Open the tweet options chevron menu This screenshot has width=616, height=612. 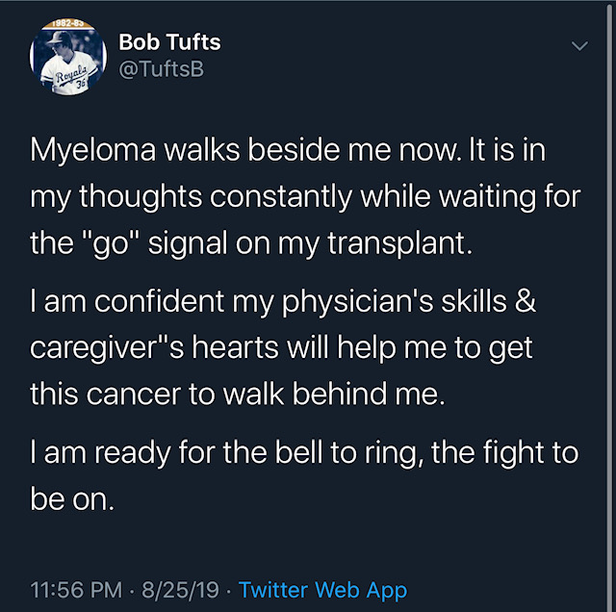click(579, 46)
